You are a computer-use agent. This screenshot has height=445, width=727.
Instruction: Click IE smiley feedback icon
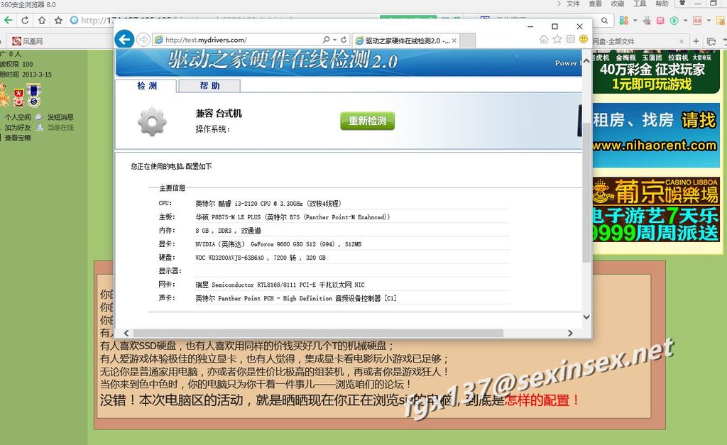point(584,40)
